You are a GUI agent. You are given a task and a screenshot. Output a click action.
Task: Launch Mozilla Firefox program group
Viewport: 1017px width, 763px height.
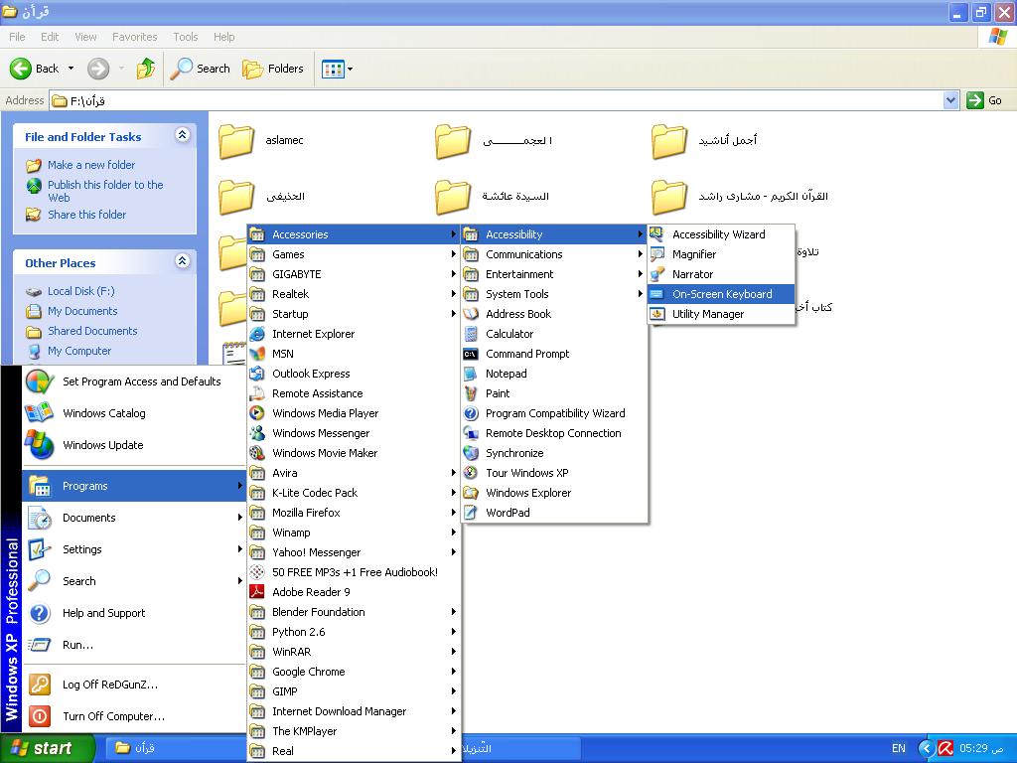(355, 513)
